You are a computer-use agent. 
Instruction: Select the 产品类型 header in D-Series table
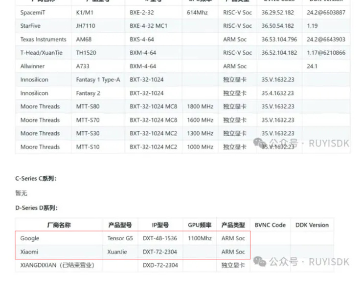coord(233,225)
